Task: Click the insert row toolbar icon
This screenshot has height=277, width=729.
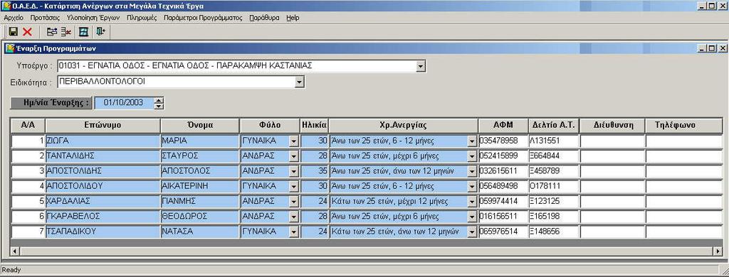Action: click(x=52, y=32)
